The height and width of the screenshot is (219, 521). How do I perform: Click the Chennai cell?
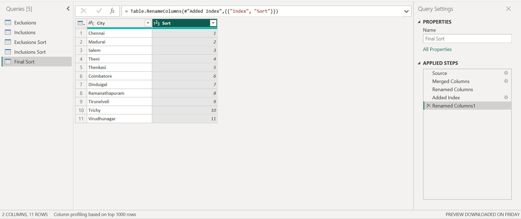119,33
